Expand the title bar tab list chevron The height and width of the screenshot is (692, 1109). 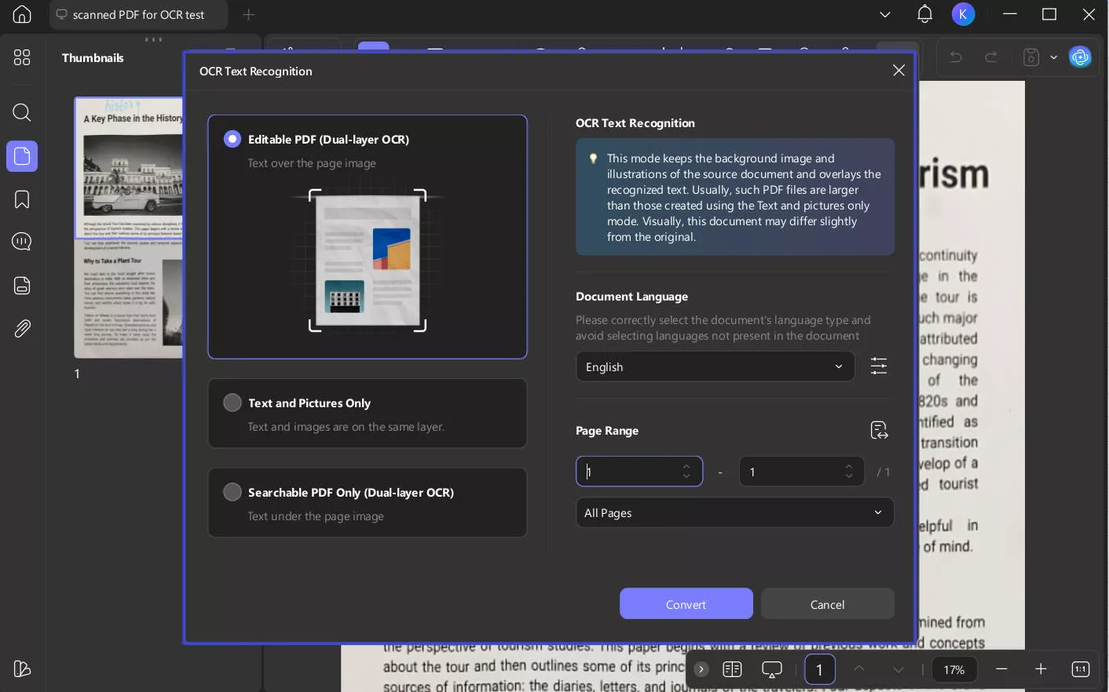click(x=885, y=14)
